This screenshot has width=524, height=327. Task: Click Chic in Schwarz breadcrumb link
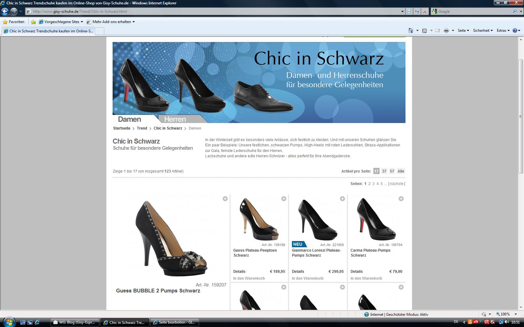pyautogui.click(x=168, y=128)
